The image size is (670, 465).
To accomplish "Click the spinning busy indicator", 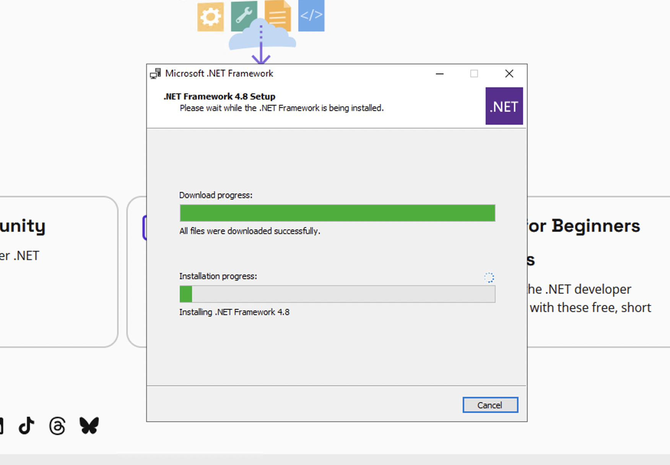I will tap(489, 277).
